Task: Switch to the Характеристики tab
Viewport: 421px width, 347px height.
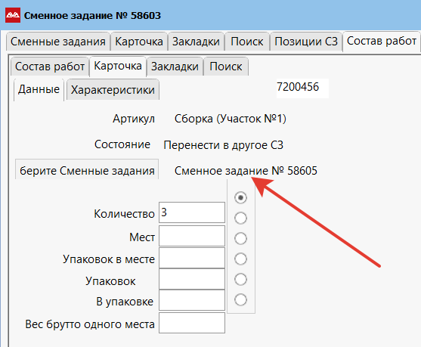Action: [x=113, y=90]
